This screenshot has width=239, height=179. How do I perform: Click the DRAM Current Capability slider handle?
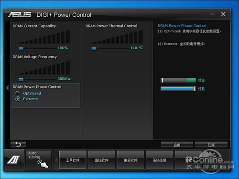click(21, 49)
